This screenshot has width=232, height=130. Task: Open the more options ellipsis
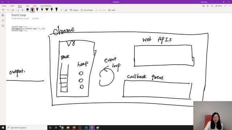point(230,6)
